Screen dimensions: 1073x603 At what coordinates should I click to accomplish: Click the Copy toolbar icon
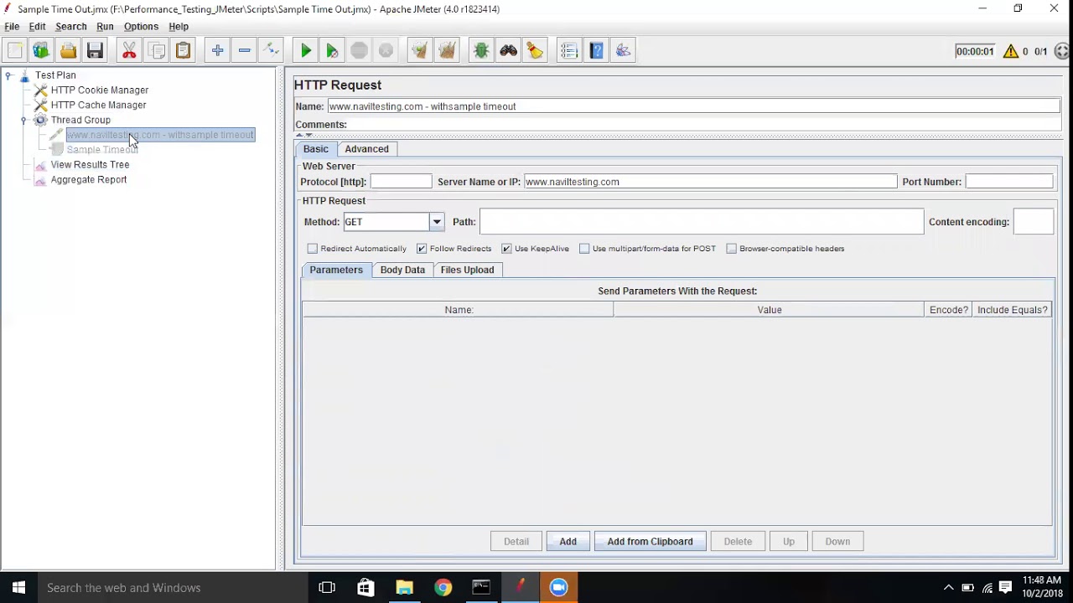(156, 51)
